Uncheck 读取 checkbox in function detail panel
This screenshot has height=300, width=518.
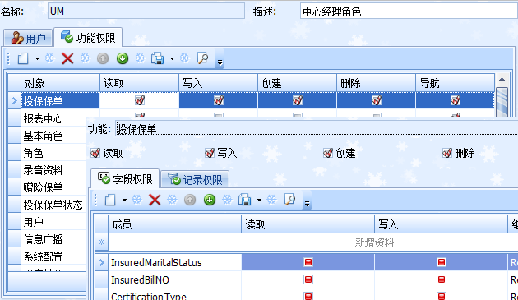point(95,153)
